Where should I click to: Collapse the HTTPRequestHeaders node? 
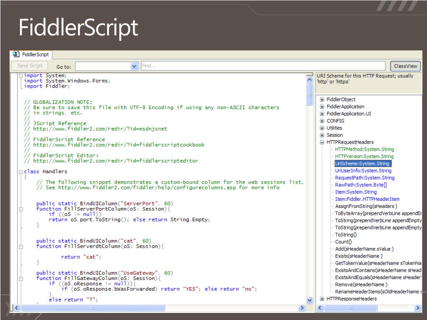click(x=322, y=142)
